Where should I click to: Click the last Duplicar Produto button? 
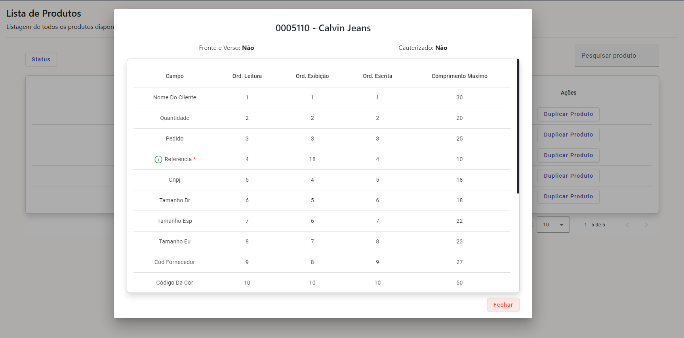pos(568,197)
